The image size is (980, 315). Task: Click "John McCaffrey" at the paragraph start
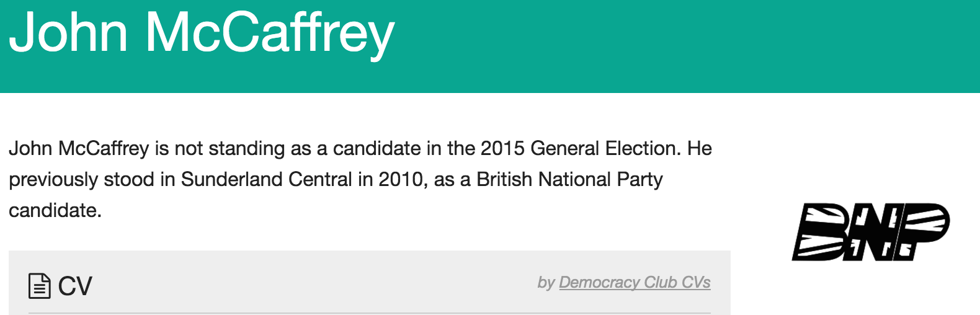[79, 148]
